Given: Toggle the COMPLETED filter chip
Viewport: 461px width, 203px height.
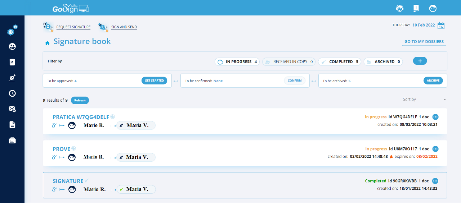Looking at the screenshot, I should (340, 62).
